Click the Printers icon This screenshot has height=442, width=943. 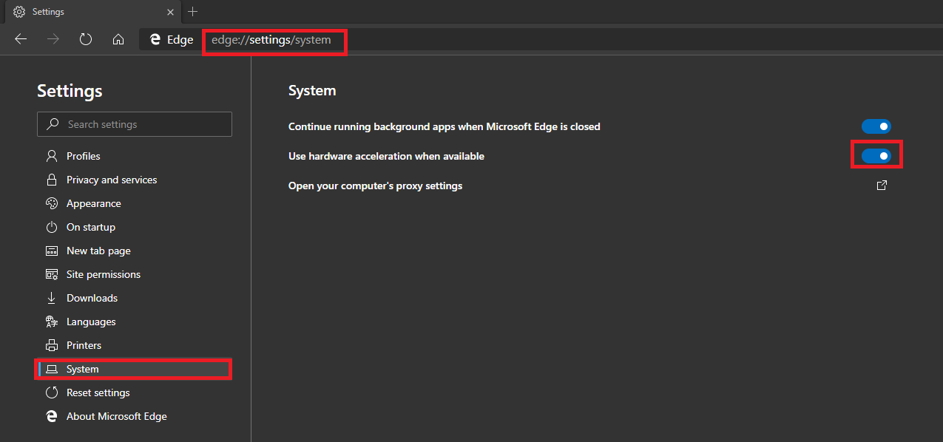[x=52, y=345]
